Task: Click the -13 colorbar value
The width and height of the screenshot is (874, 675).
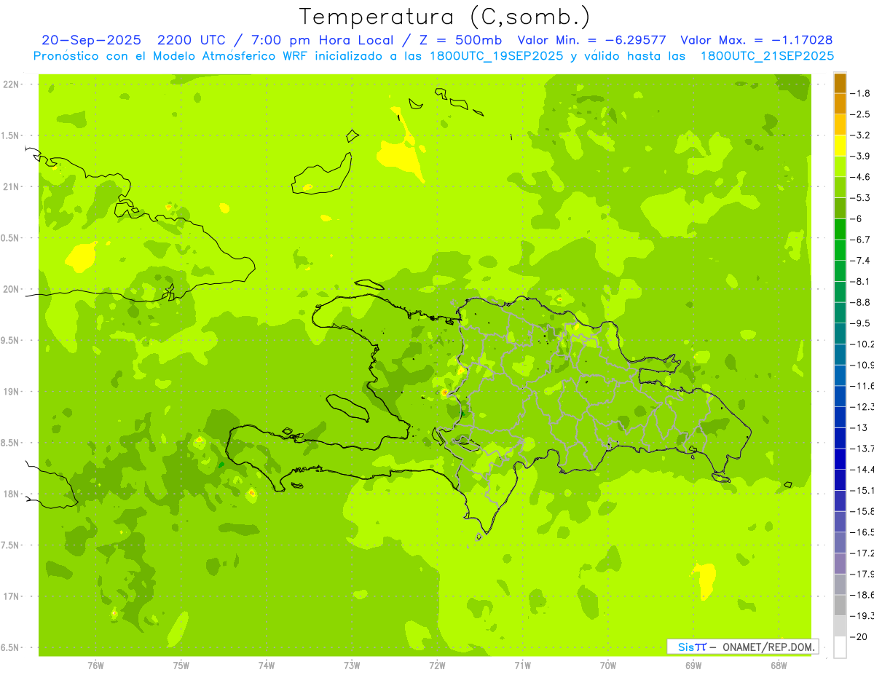Action: (859, 427)
